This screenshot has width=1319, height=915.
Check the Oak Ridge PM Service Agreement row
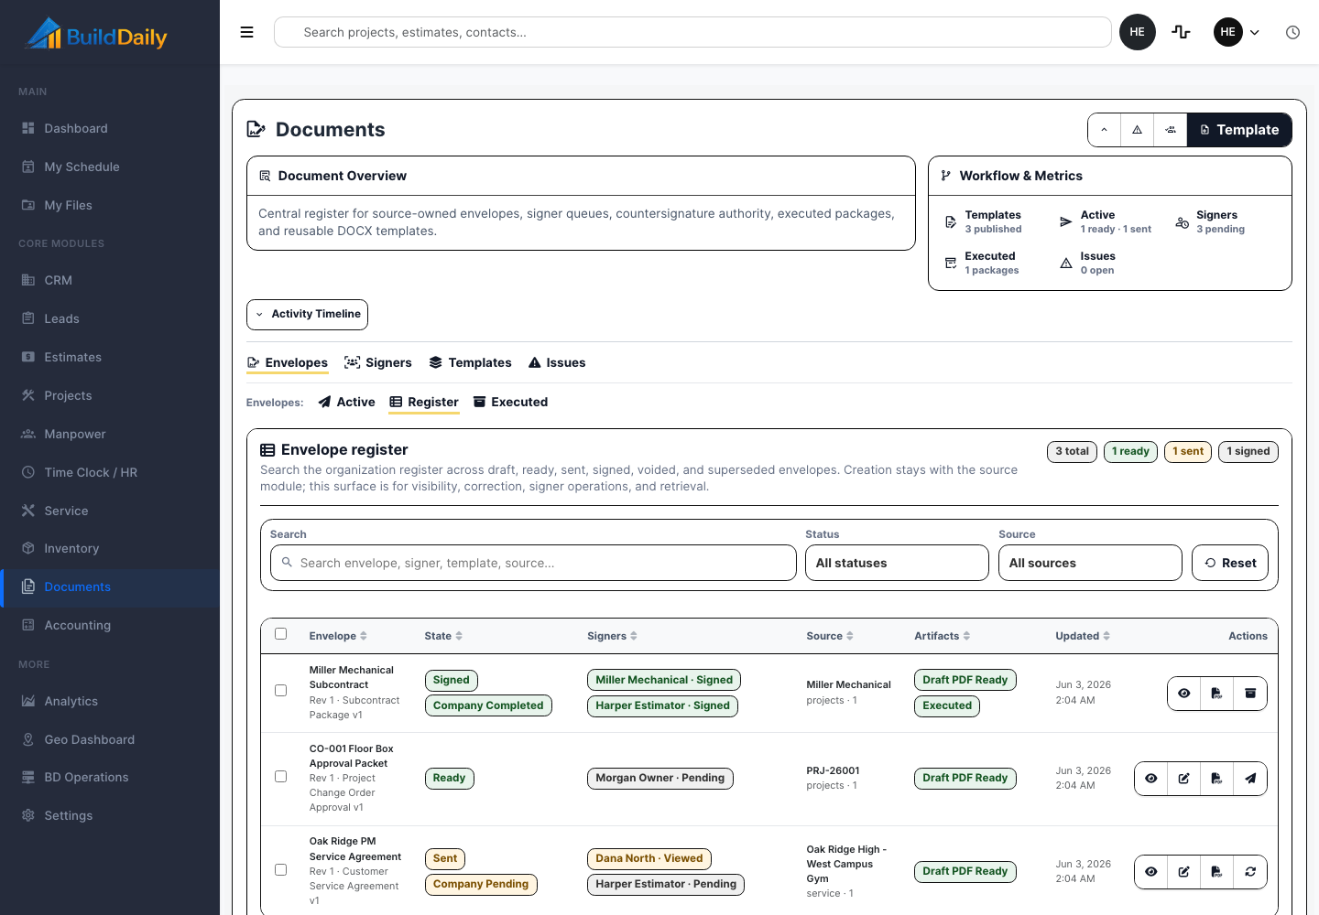(x=281, y=870)
